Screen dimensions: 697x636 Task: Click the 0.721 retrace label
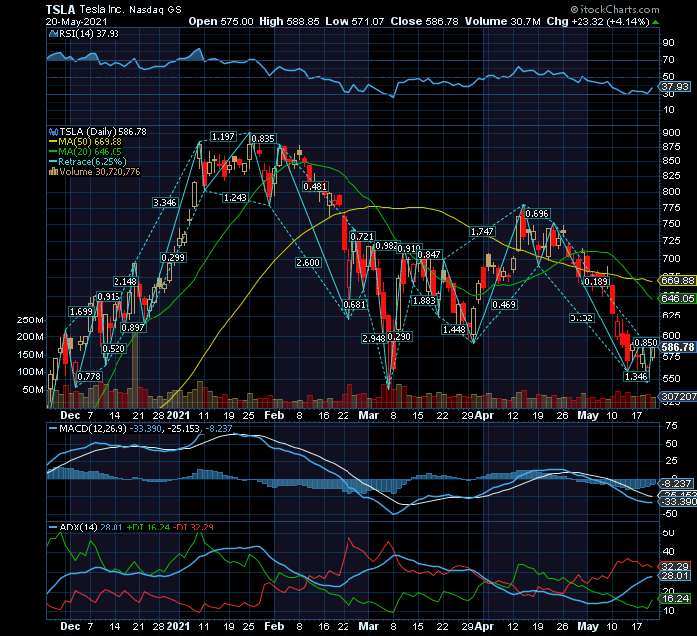(x=362, y=237)
